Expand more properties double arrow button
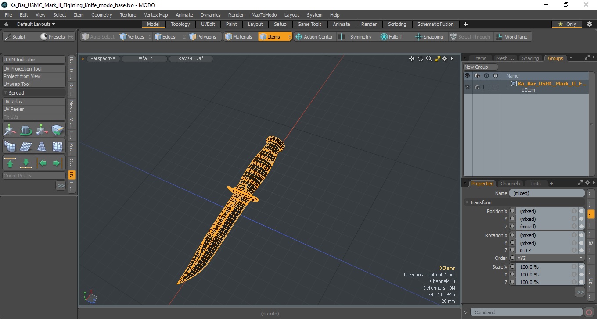This screenshot has width=597, height=319. [580, 292]
